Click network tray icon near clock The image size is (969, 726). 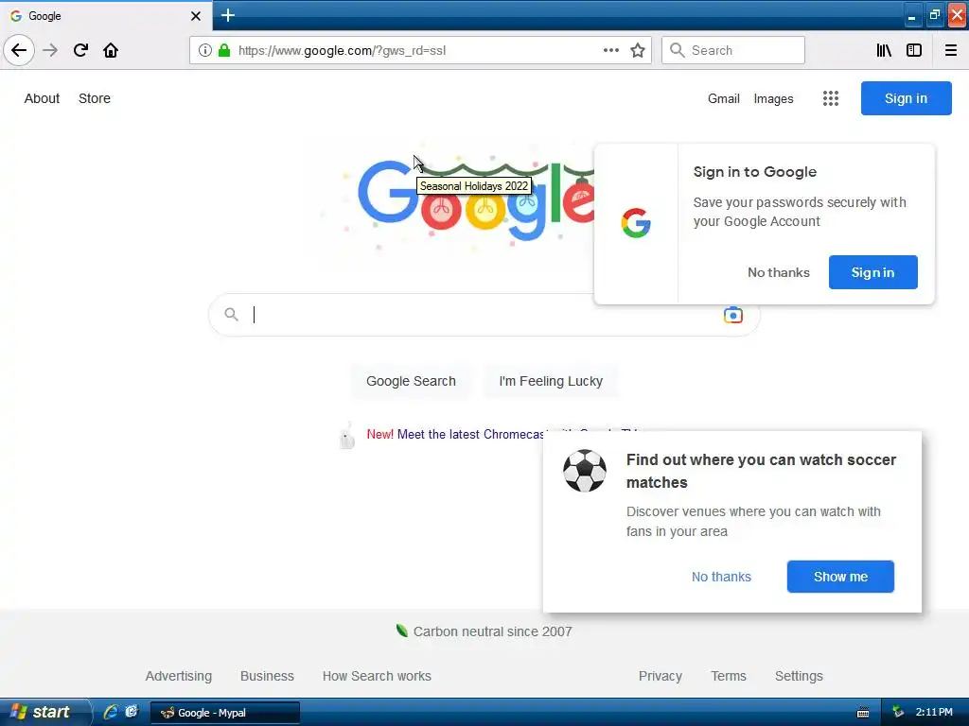pyautogui.click(x=898, y=713)
